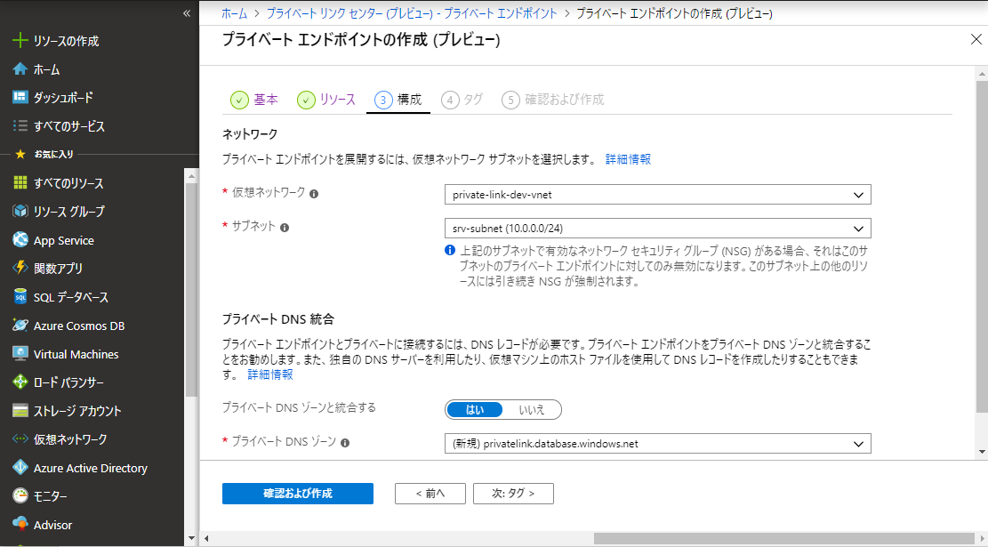Screen dimensions: 988x547
Task: Open 詳細情報 link in ネットワーク section
Action: [x=628, y=159]
